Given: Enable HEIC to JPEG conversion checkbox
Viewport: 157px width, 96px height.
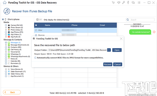Looking at the screenshot, I should click(35, 58).
